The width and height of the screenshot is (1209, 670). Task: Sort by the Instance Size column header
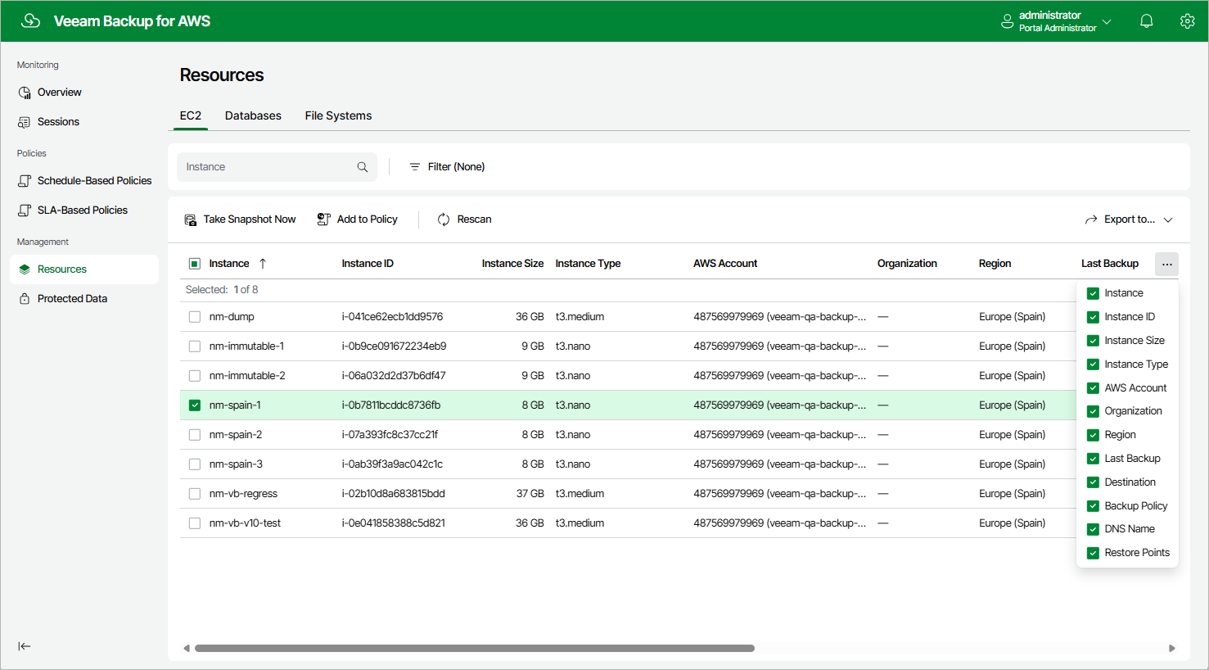click(512, 264)
